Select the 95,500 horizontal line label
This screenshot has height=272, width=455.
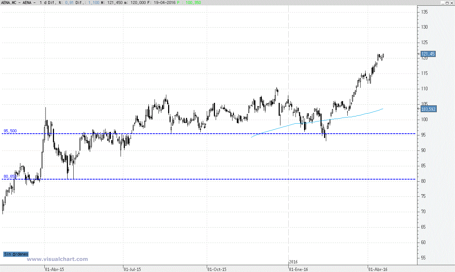click(10, 131)
